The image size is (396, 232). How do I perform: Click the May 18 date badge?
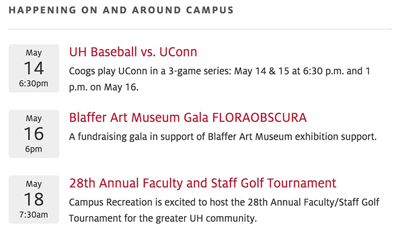click(34, 199)
